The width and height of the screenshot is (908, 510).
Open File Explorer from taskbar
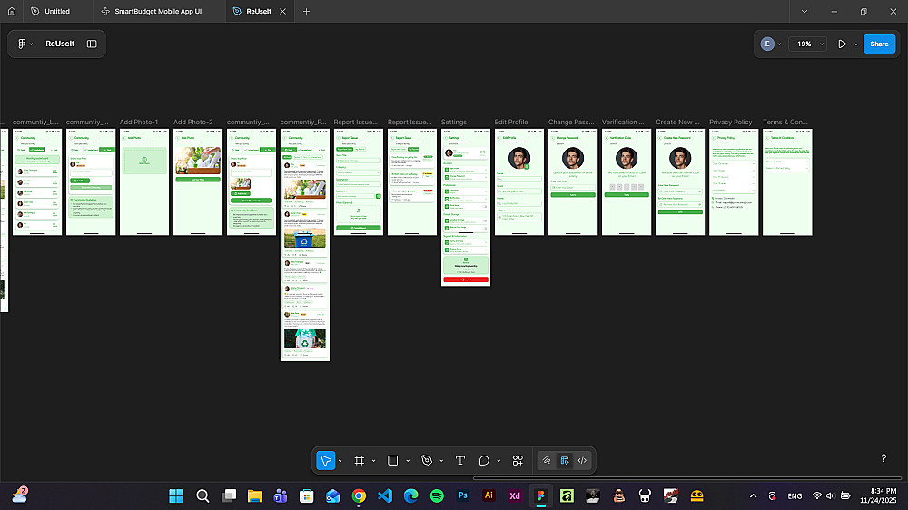click(x=255, y=496)
